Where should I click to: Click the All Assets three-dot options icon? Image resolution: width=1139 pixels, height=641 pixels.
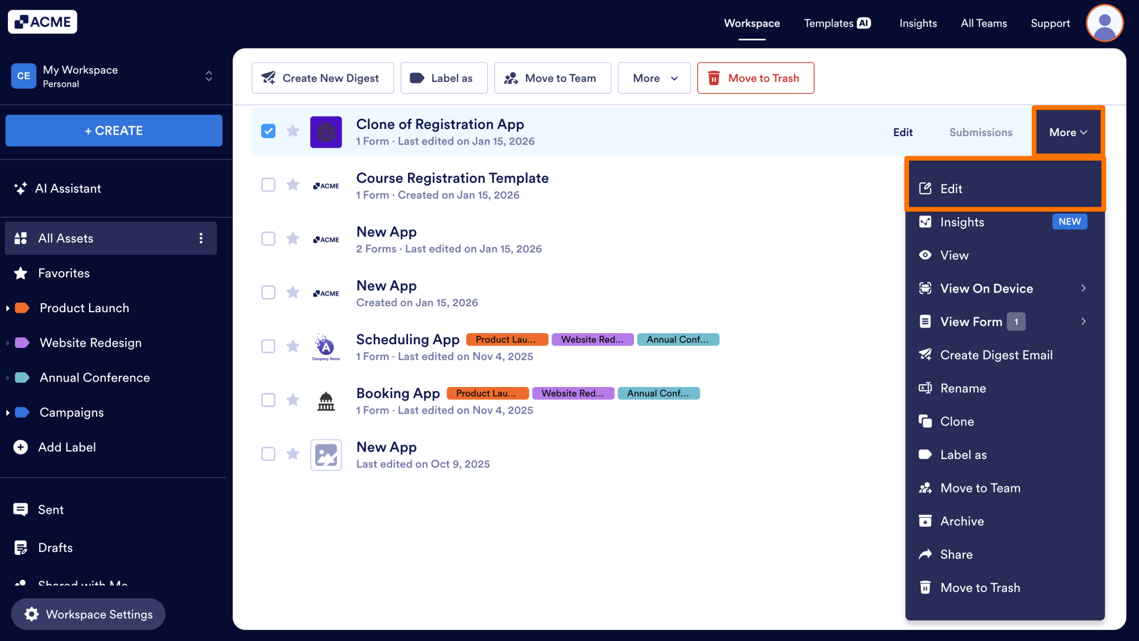coord(201,238)
